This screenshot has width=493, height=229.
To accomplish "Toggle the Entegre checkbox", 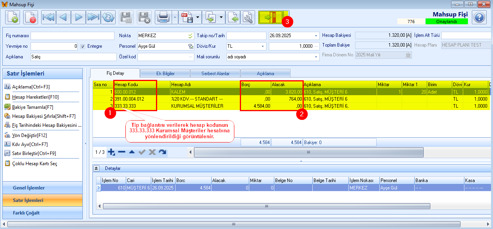I will 82,46.
